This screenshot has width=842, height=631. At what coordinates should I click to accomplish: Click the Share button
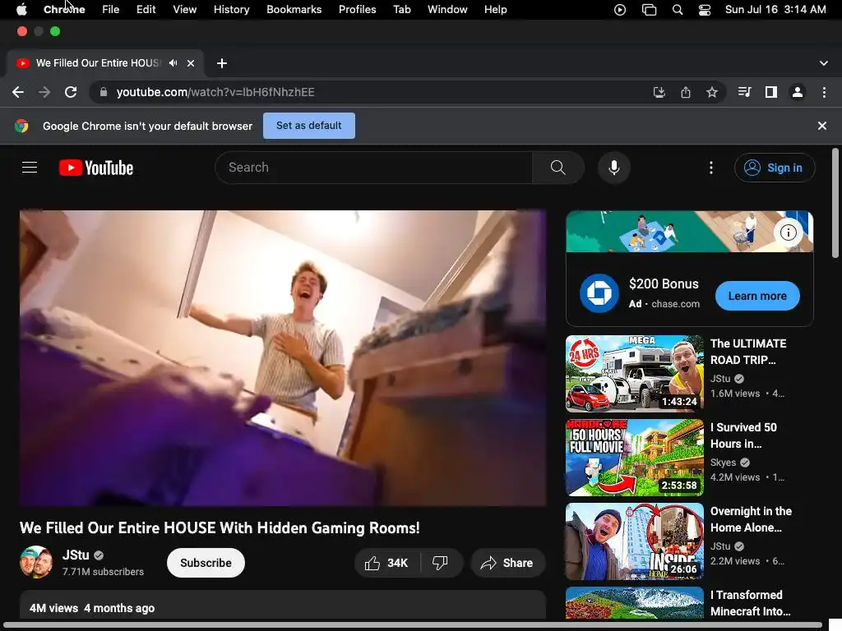pyautogui.click(x=507, y=563)
